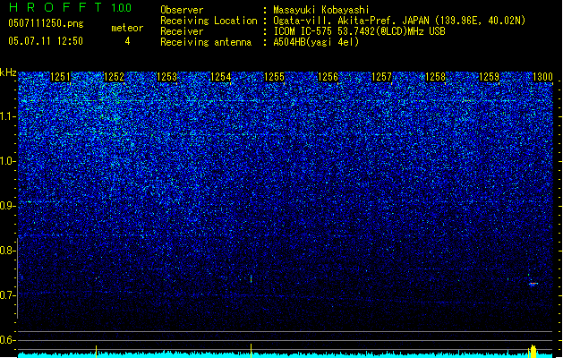Click the 'Receiver' field label
563x358 pixels.
point(182,31)
